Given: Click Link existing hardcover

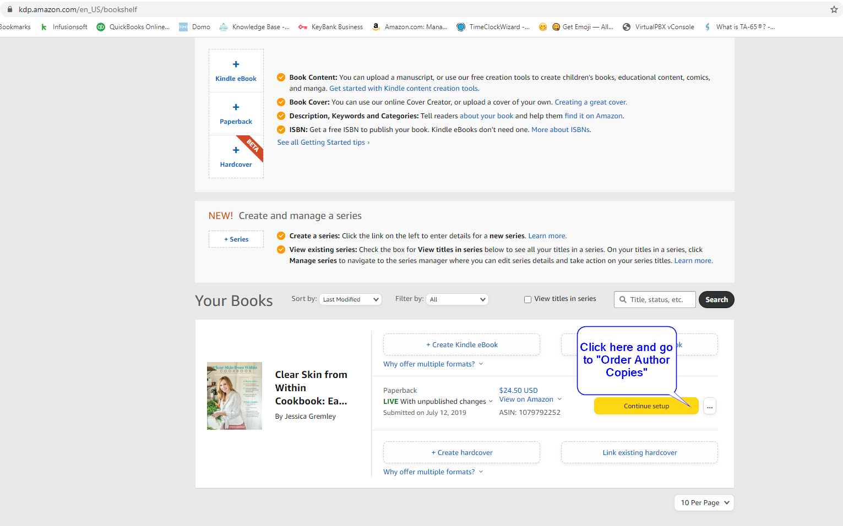Looking at the screenshot, I should [x=639, y=452].
